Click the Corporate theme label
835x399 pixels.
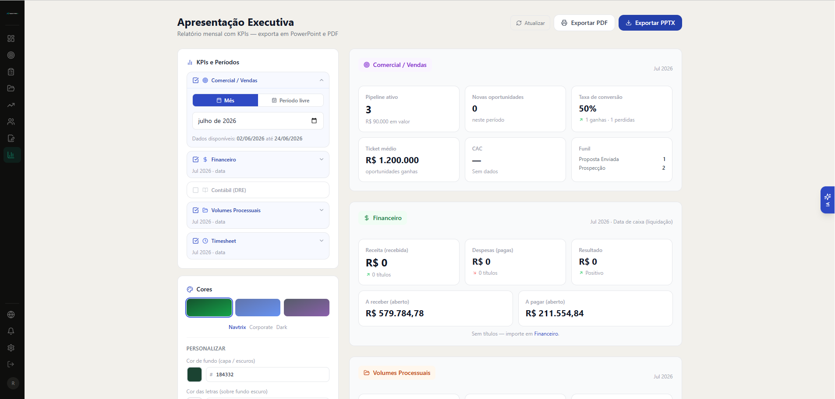261,327
